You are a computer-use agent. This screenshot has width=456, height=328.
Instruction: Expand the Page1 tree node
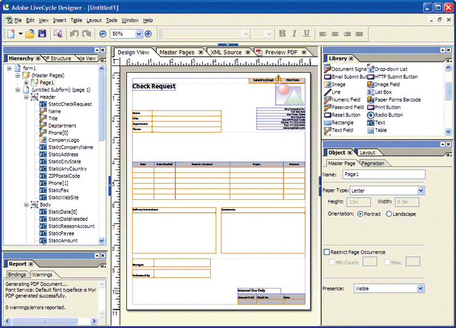[x=26, y=83]
